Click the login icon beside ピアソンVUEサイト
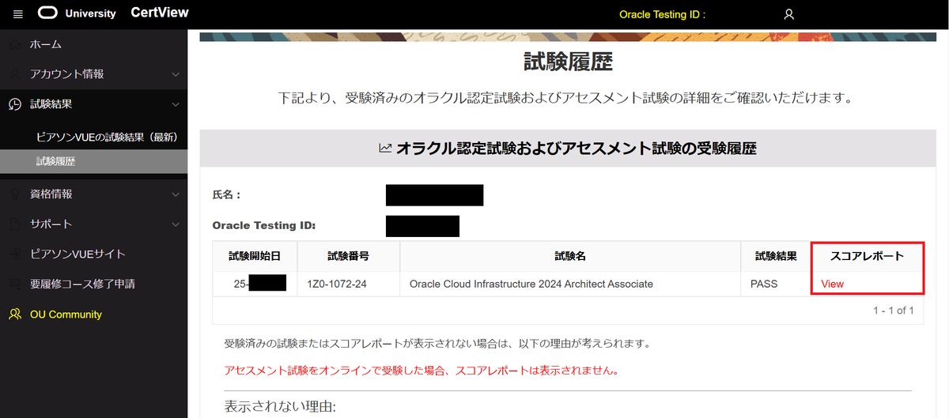This screenshot has height=418, width=949. (14, 254)
